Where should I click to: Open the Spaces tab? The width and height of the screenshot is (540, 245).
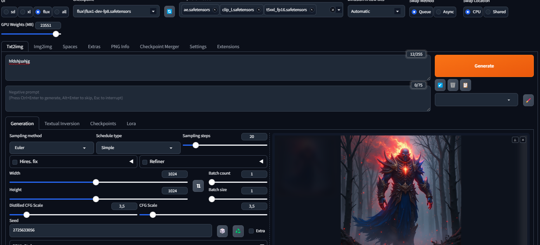(x=70, y=47)
